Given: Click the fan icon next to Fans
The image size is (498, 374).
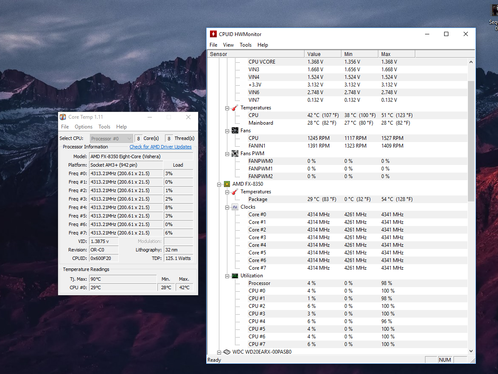Looking at the screenshot, I should tap(235, 131).
